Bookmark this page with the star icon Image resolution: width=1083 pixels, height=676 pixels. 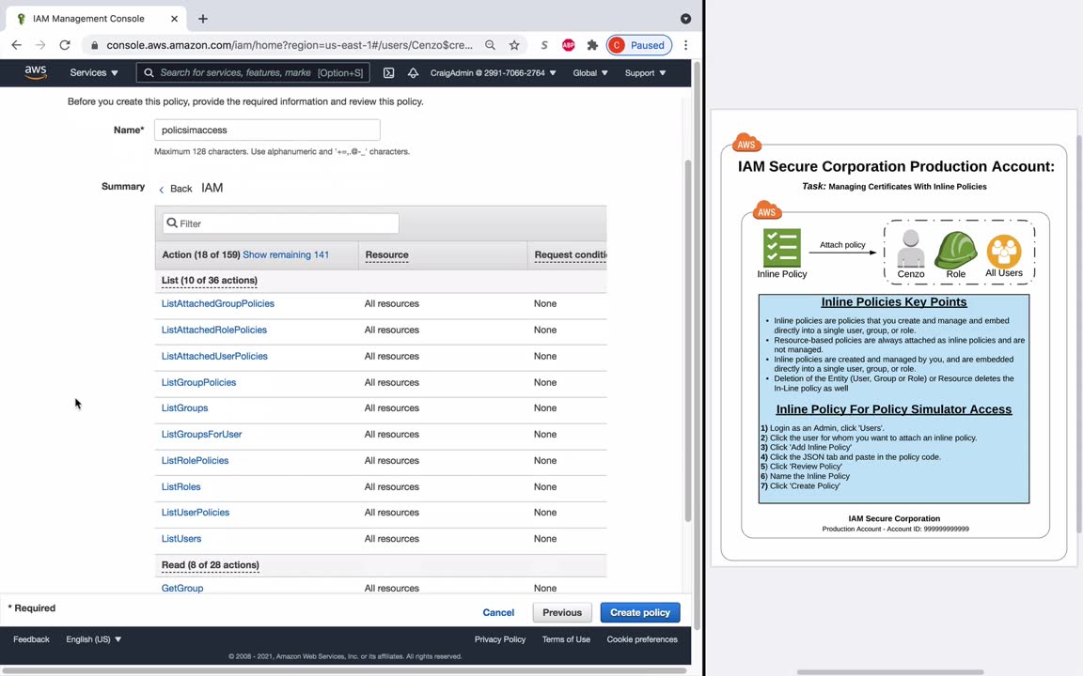pos(514,45)
